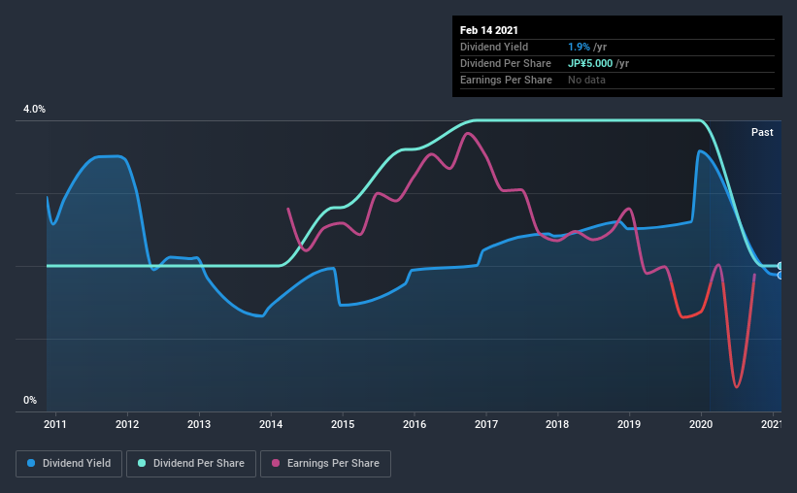The width and height of the screenshot is (797, 493).
Task: Click the JP¥5.000 dividend per share value
Action: pyautogui.click(x=590, y=63)
